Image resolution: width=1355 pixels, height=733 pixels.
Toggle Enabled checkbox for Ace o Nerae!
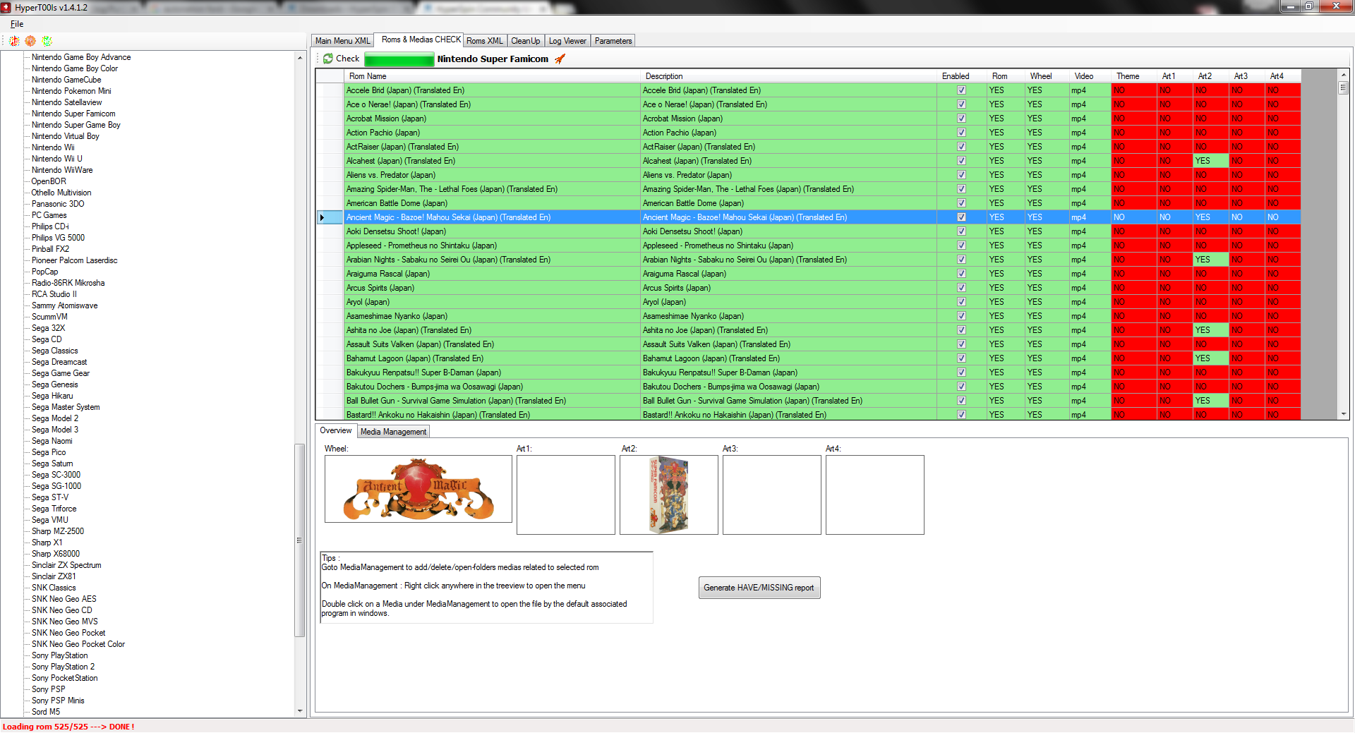pos(961,104)
